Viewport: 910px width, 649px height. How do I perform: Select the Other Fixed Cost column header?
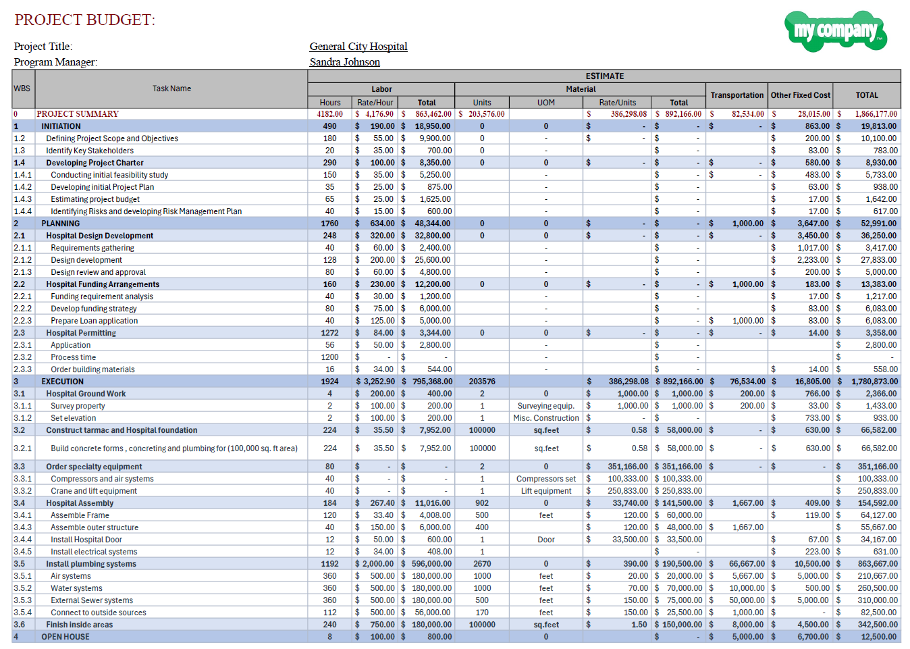pyautogui.click(x=801, y=95)
